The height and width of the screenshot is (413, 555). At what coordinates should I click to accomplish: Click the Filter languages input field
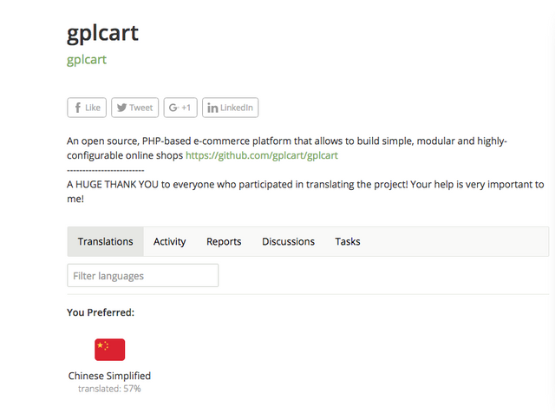tap(142, 276)
